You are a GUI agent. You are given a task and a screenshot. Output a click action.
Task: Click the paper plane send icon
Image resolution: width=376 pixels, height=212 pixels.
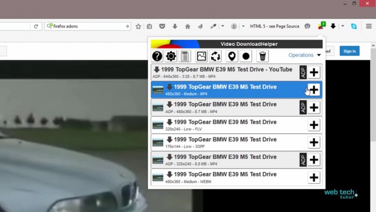[200, 27]
